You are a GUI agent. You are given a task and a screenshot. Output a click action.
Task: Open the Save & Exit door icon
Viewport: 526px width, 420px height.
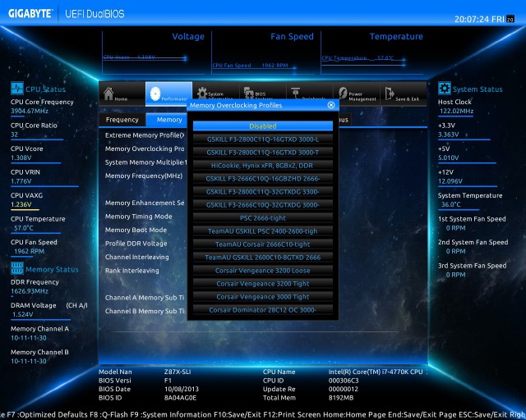point(389,94)
